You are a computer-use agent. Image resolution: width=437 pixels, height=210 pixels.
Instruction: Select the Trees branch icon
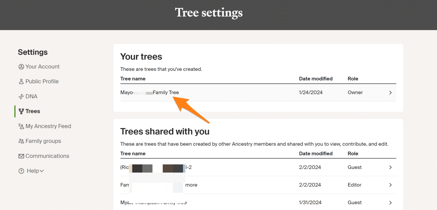(x=21, y=111)
